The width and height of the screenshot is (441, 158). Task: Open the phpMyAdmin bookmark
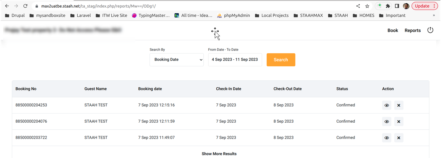tap(233, 15)
